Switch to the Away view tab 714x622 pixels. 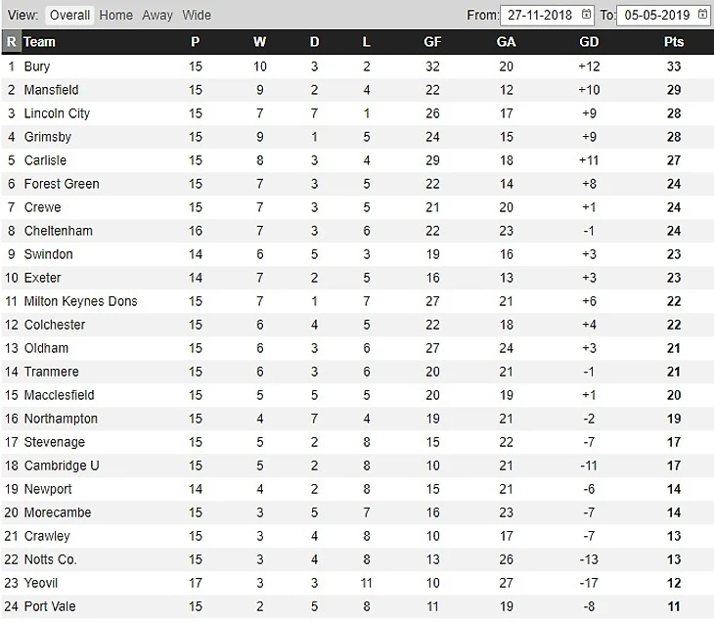[x=157, y=15]
